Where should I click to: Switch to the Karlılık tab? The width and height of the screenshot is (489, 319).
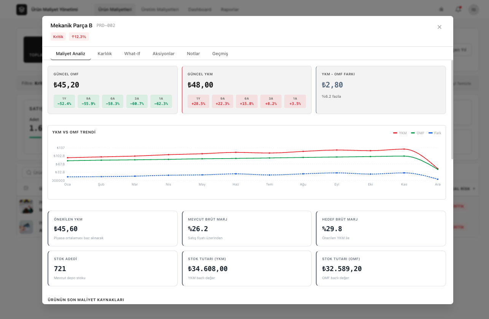(x=105, y=54)
